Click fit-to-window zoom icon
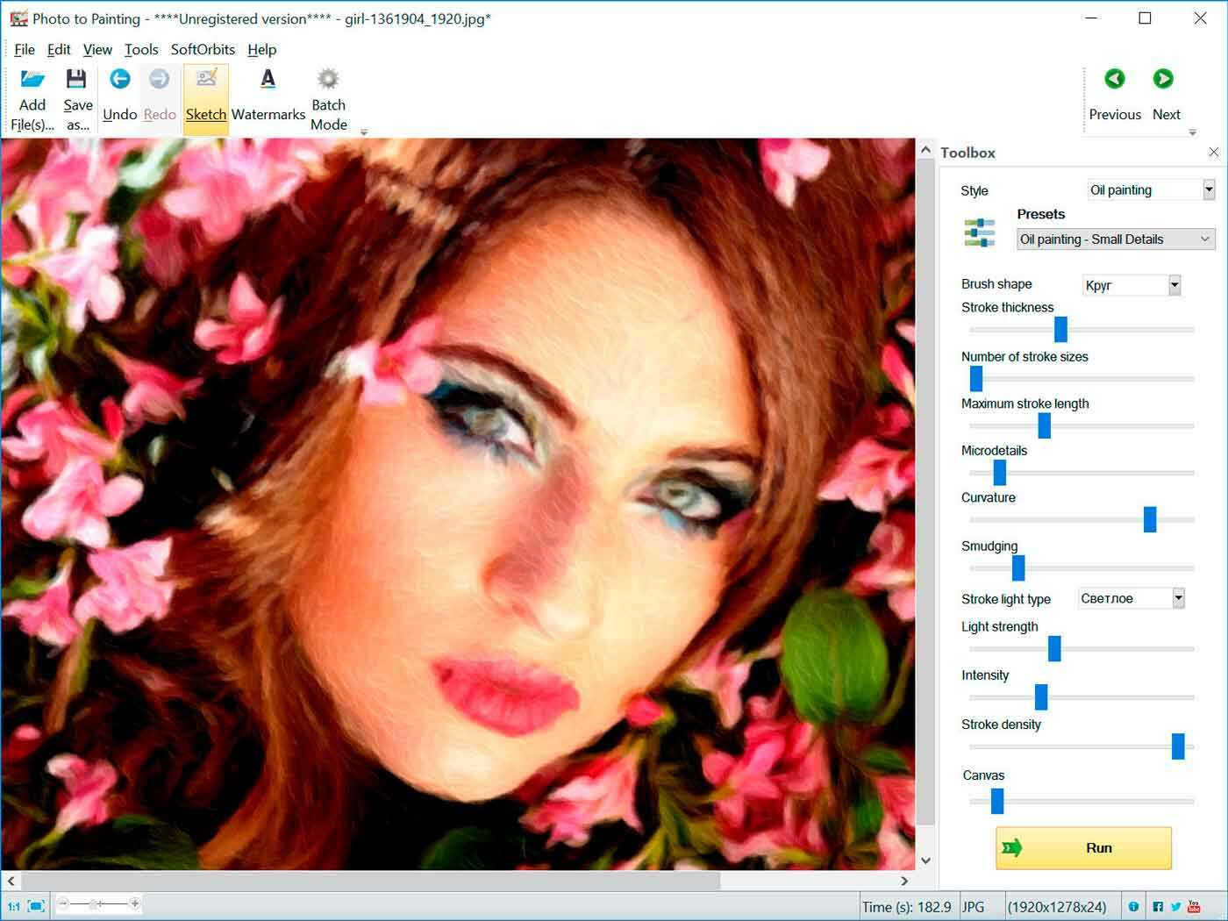The height and width of the screenshot is (921, 1228). [x=36, y=903]
